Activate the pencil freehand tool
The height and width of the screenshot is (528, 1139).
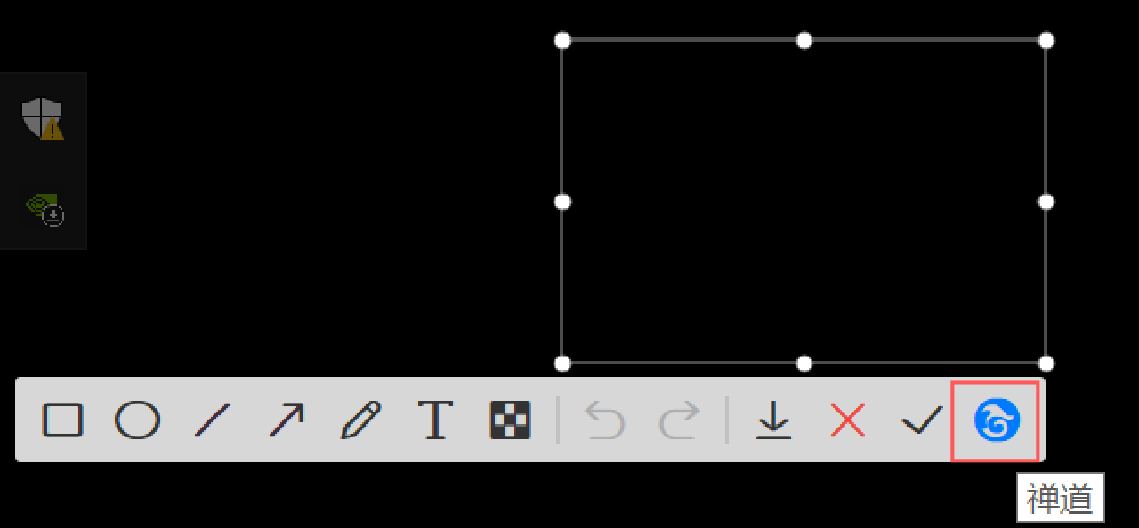360,420
